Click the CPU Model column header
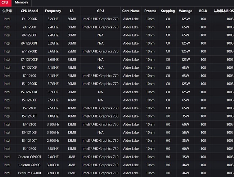The height and width of the screenshot is (177, 234). 30,11
